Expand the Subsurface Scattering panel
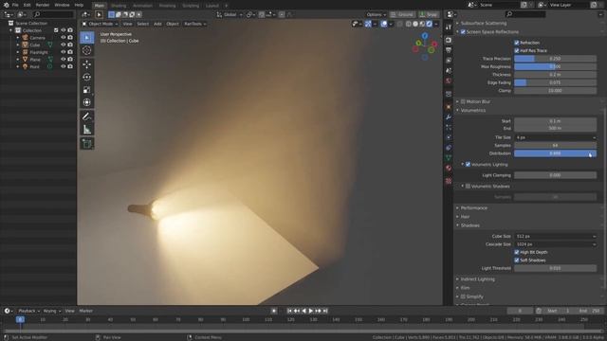Image resolution: width=607 pixels, height=341 pixels. 484,23
